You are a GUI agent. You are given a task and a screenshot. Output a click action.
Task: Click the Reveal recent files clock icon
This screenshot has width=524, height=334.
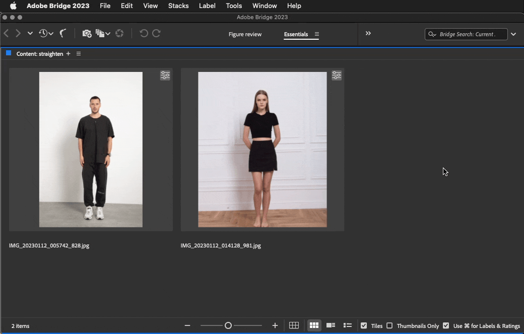(43, 34)
